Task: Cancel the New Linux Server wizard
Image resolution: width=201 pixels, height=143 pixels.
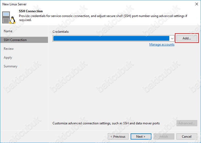Action: [x=187, y=136]
